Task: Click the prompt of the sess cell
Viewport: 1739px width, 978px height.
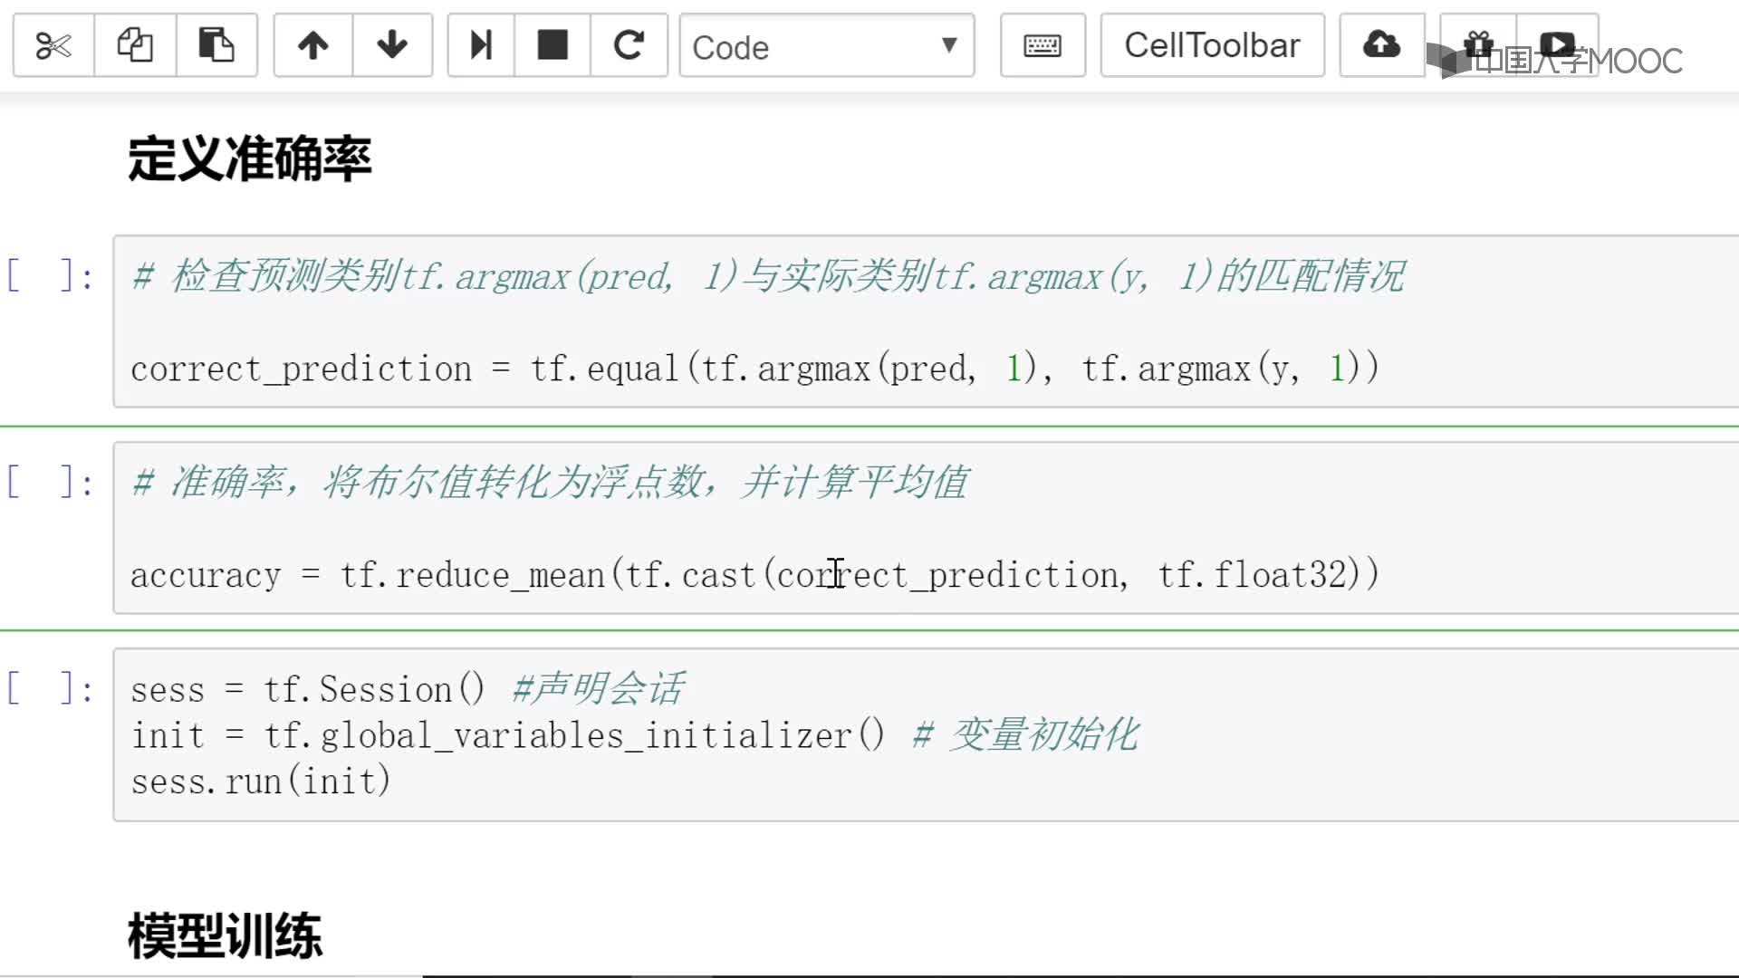Action: [x=51, y=688]
